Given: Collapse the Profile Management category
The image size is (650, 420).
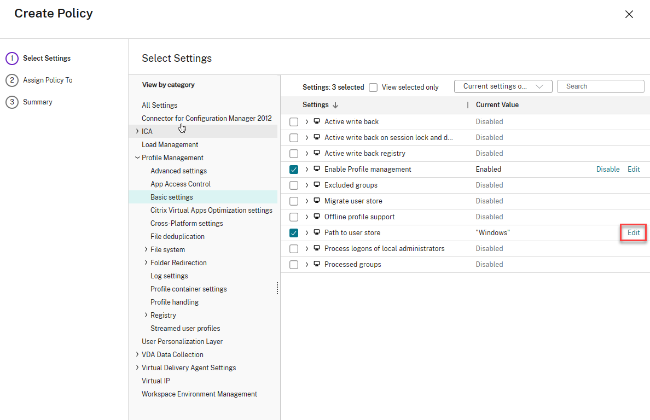Looking at the screenshot, I should tap(137, 157).
